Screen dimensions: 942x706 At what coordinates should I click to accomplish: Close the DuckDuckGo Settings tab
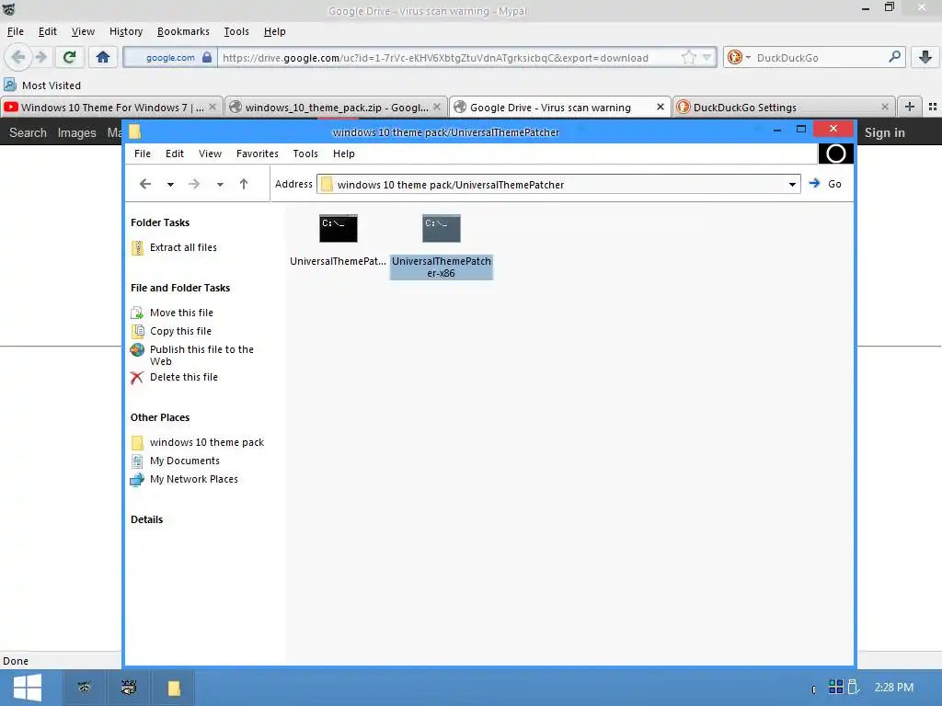click(x=884, y=107)
